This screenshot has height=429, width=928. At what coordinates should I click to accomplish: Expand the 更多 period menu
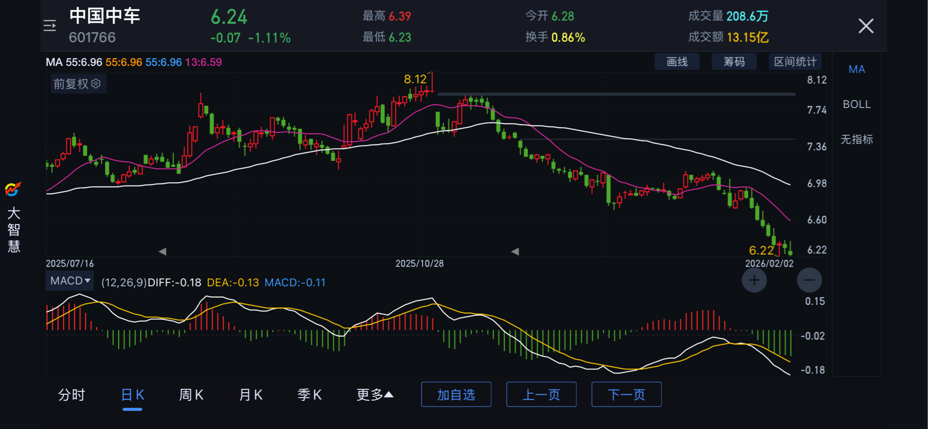[375, 395]
